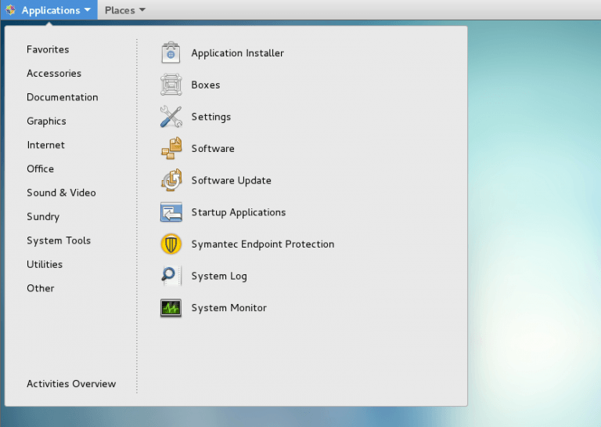Launch Application Installer by its label
The width and height of the screenshot is (601, 427).
click(238, 53)
